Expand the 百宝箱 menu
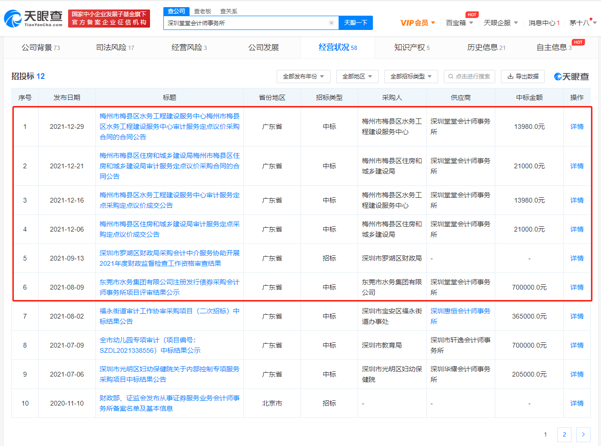Image resolution: width=601 pixels, height=446 pixels. click(x=460, y=23)
